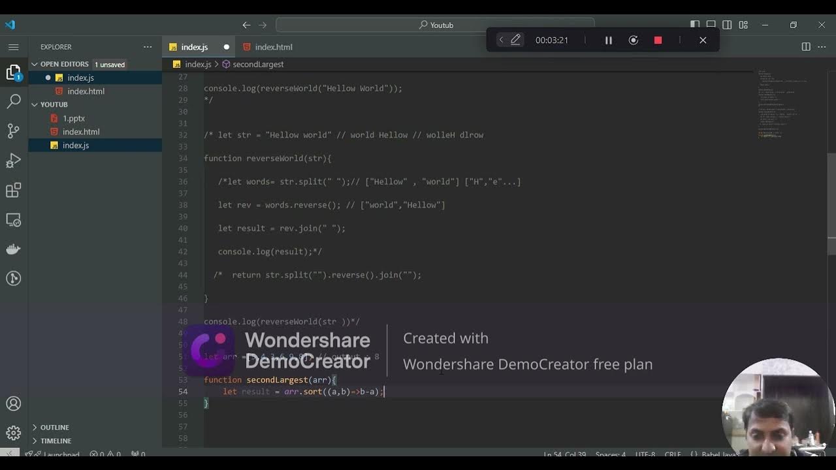Open the Explorer view in activity bar
Viewport: 836px width, 470px height.
click(14, 72)
